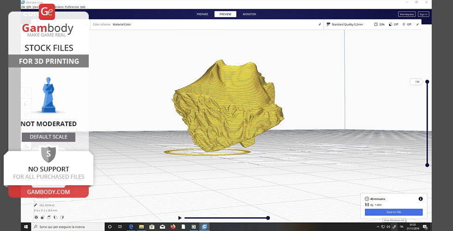This screenshot has height=231, width=453.
Task: Click the layer number field showing 134
Action: click(416, 82)
